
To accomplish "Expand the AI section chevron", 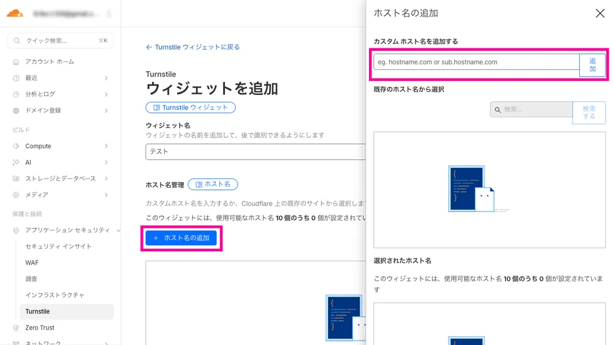I will (x=106, y=162).
